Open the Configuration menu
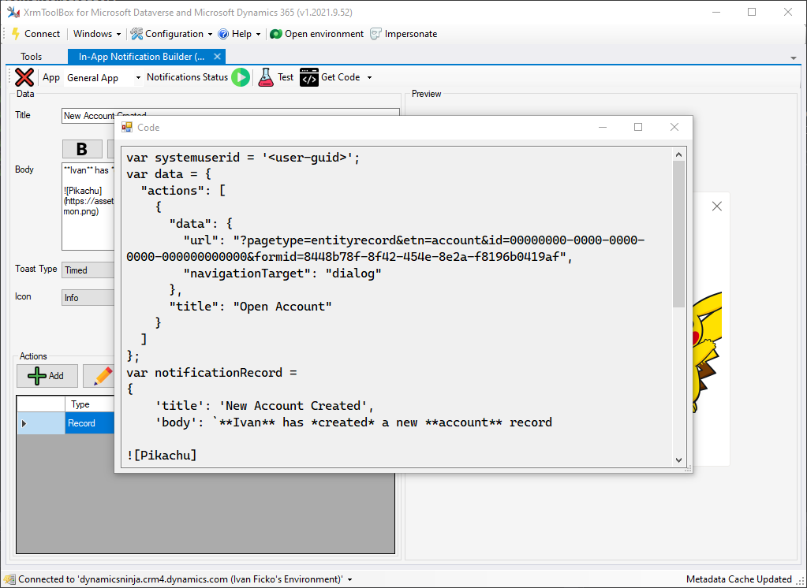 172,34
